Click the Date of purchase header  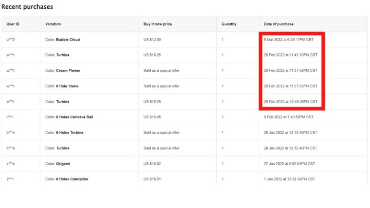pyautogui.click(x=279, y=24)
